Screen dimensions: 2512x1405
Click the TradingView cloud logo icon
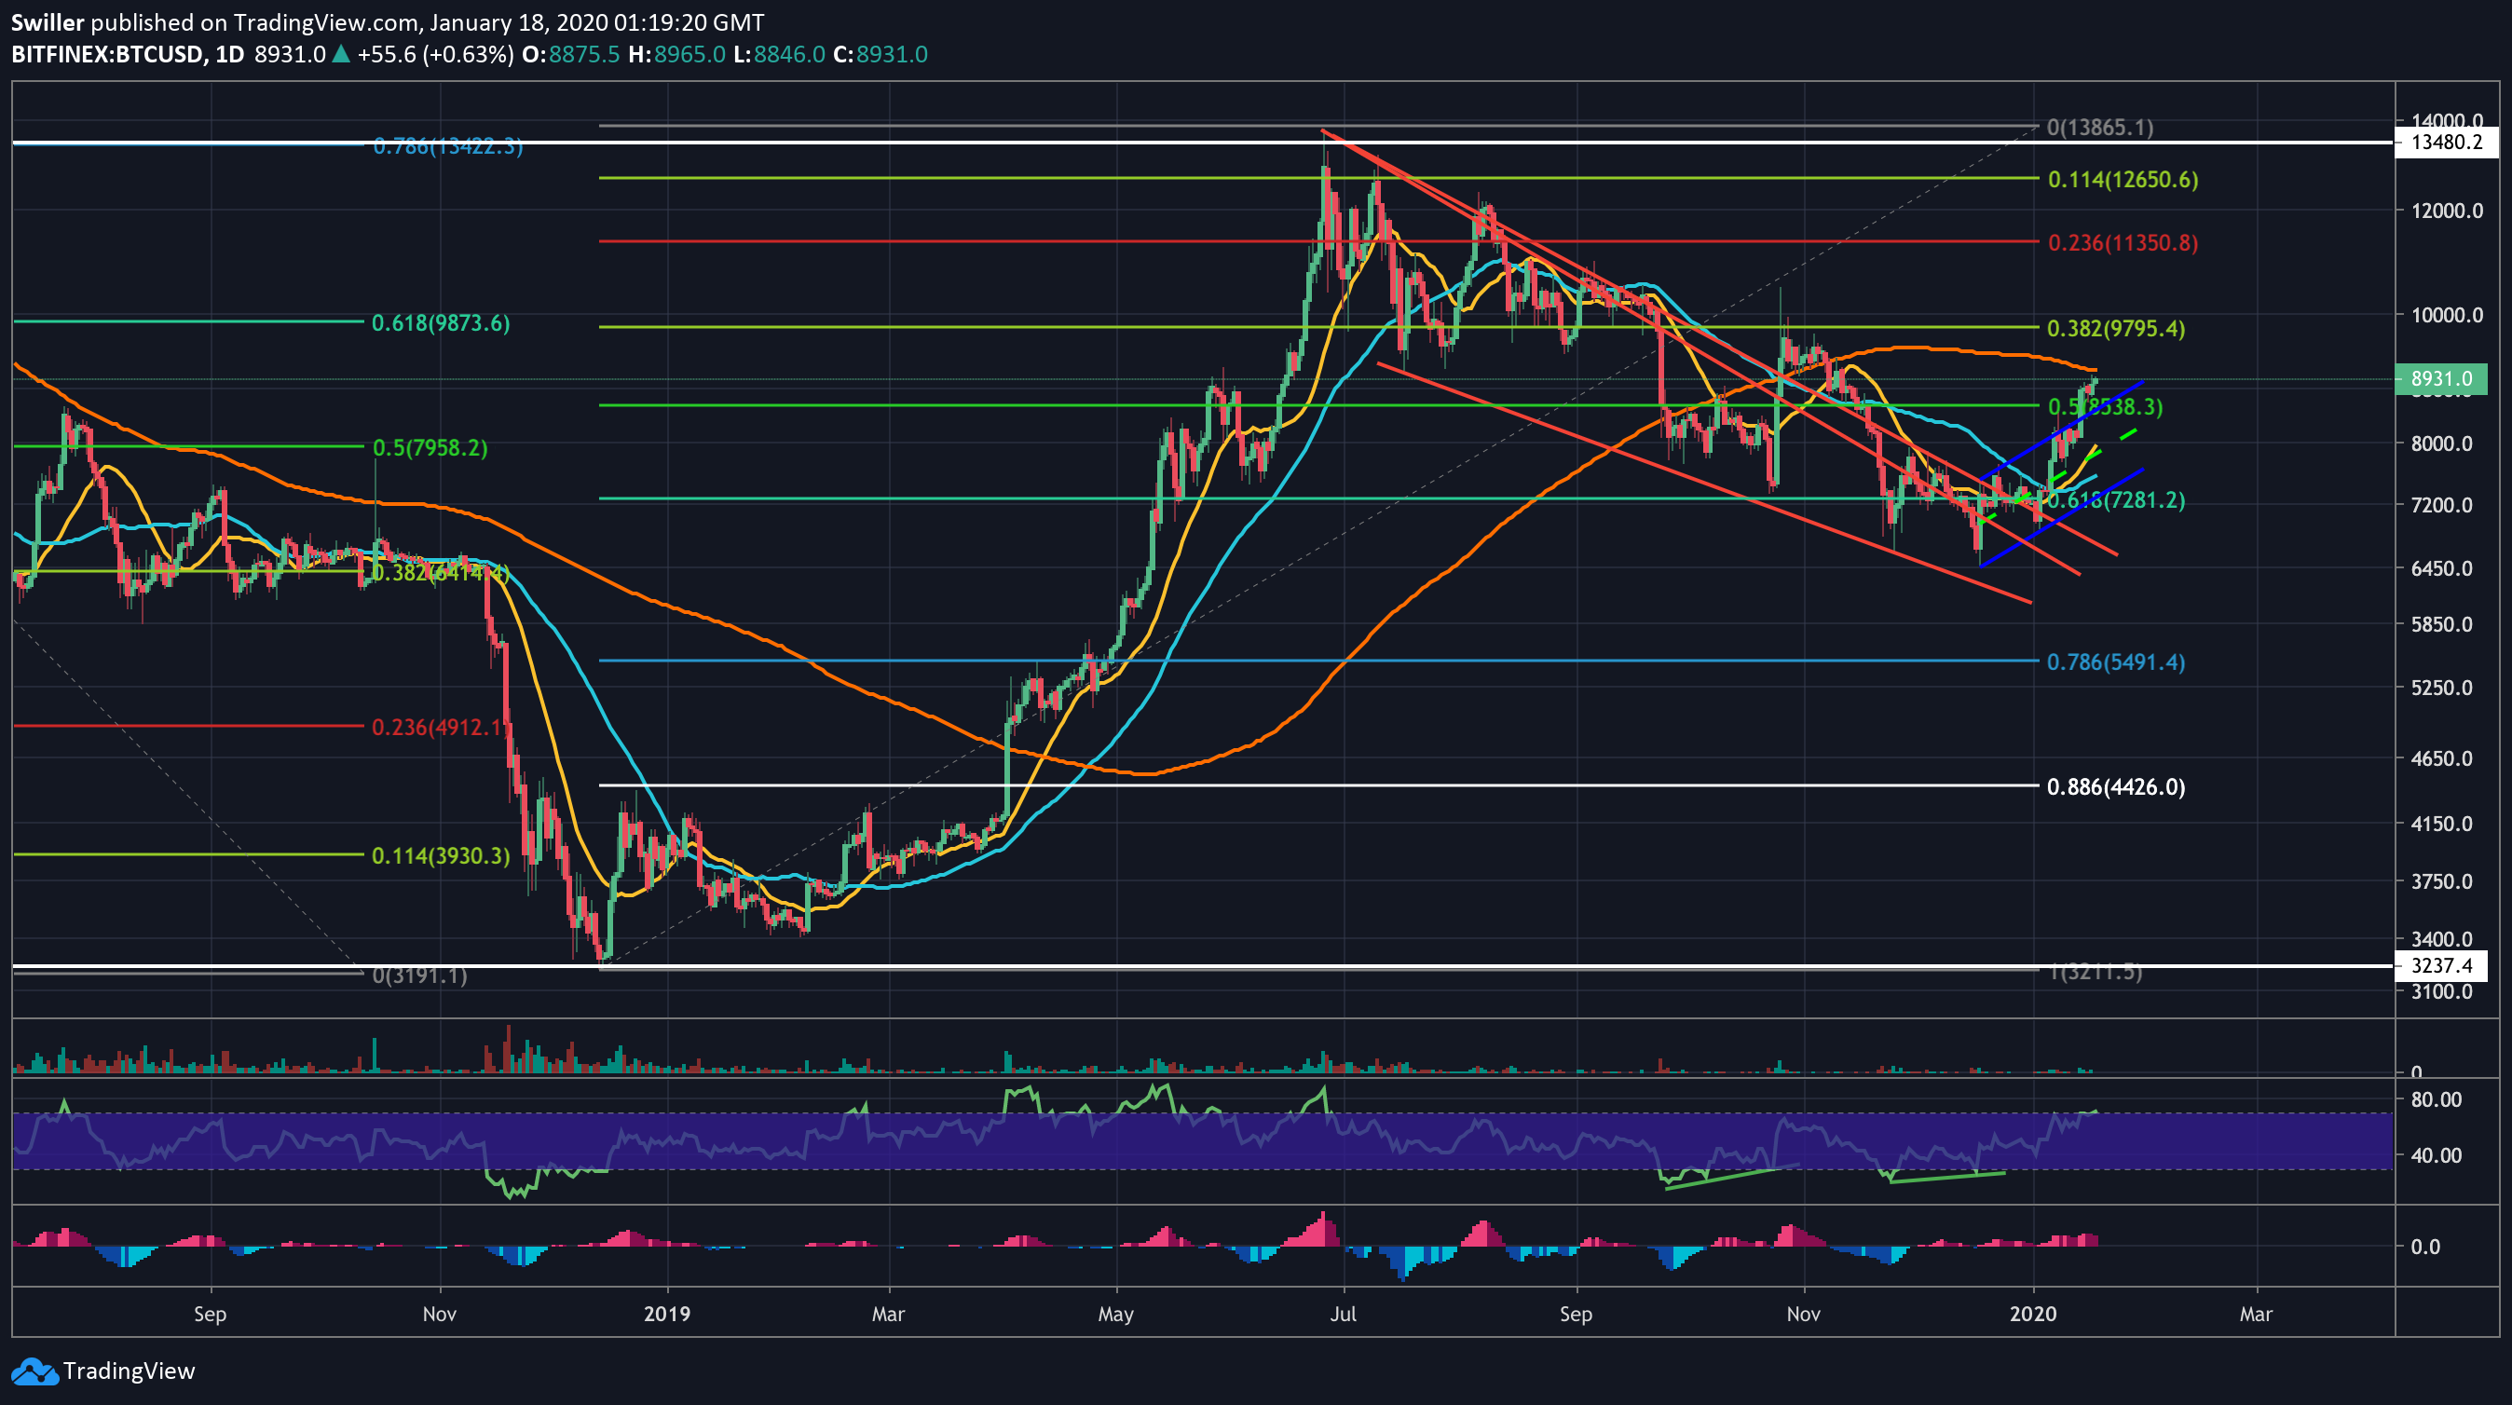pos(34,1371)
